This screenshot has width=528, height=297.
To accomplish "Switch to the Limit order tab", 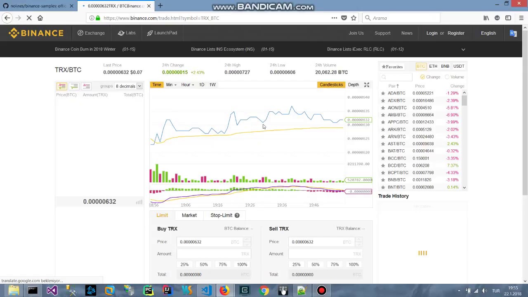I will (162, 215).
